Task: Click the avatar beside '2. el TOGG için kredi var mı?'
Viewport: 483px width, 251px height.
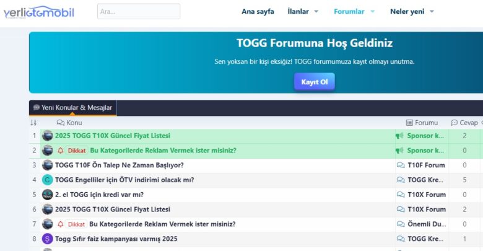Action: [47, 195]
